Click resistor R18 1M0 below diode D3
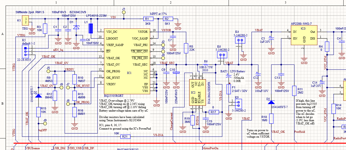 point(272,119)
